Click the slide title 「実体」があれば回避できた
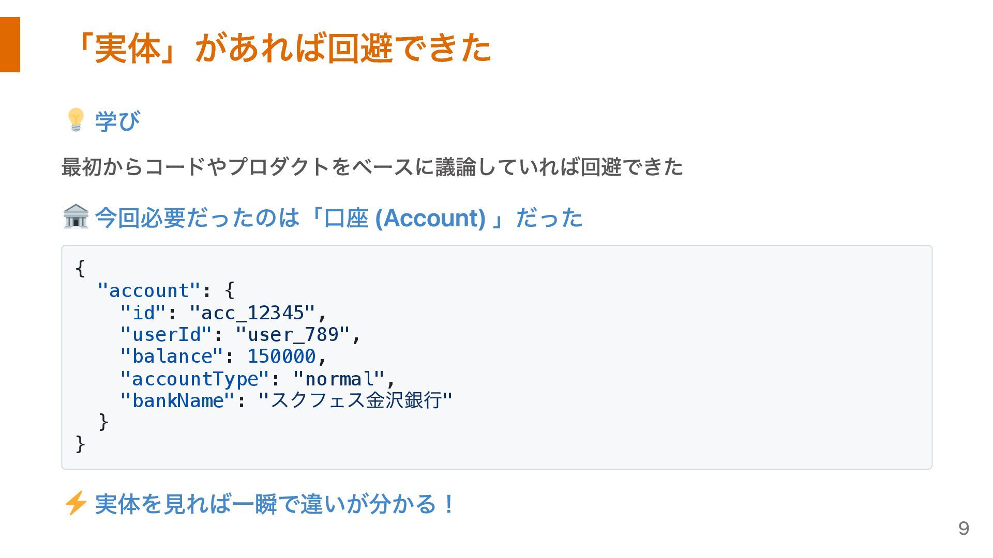Viewport: 993px width, 558px height. click(282, 48)
